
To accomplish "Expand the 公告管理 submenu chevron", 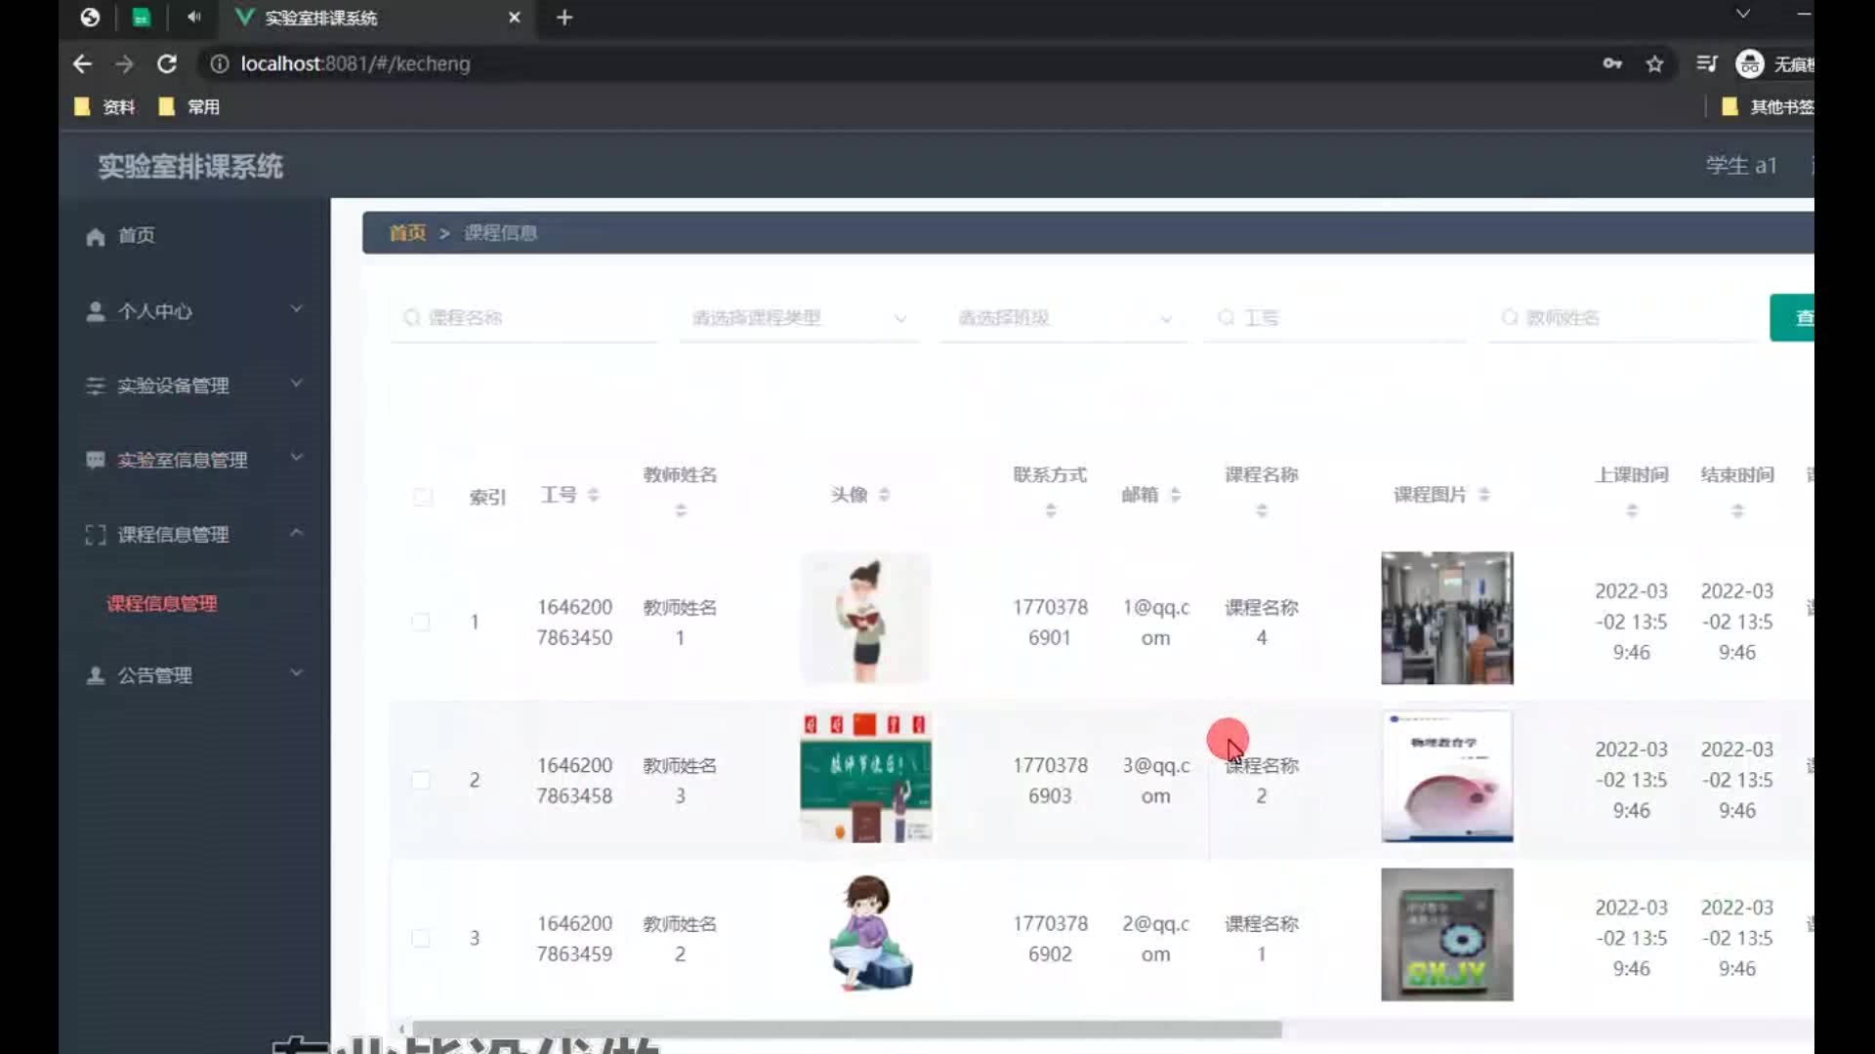I will click(x=297, y=673).
